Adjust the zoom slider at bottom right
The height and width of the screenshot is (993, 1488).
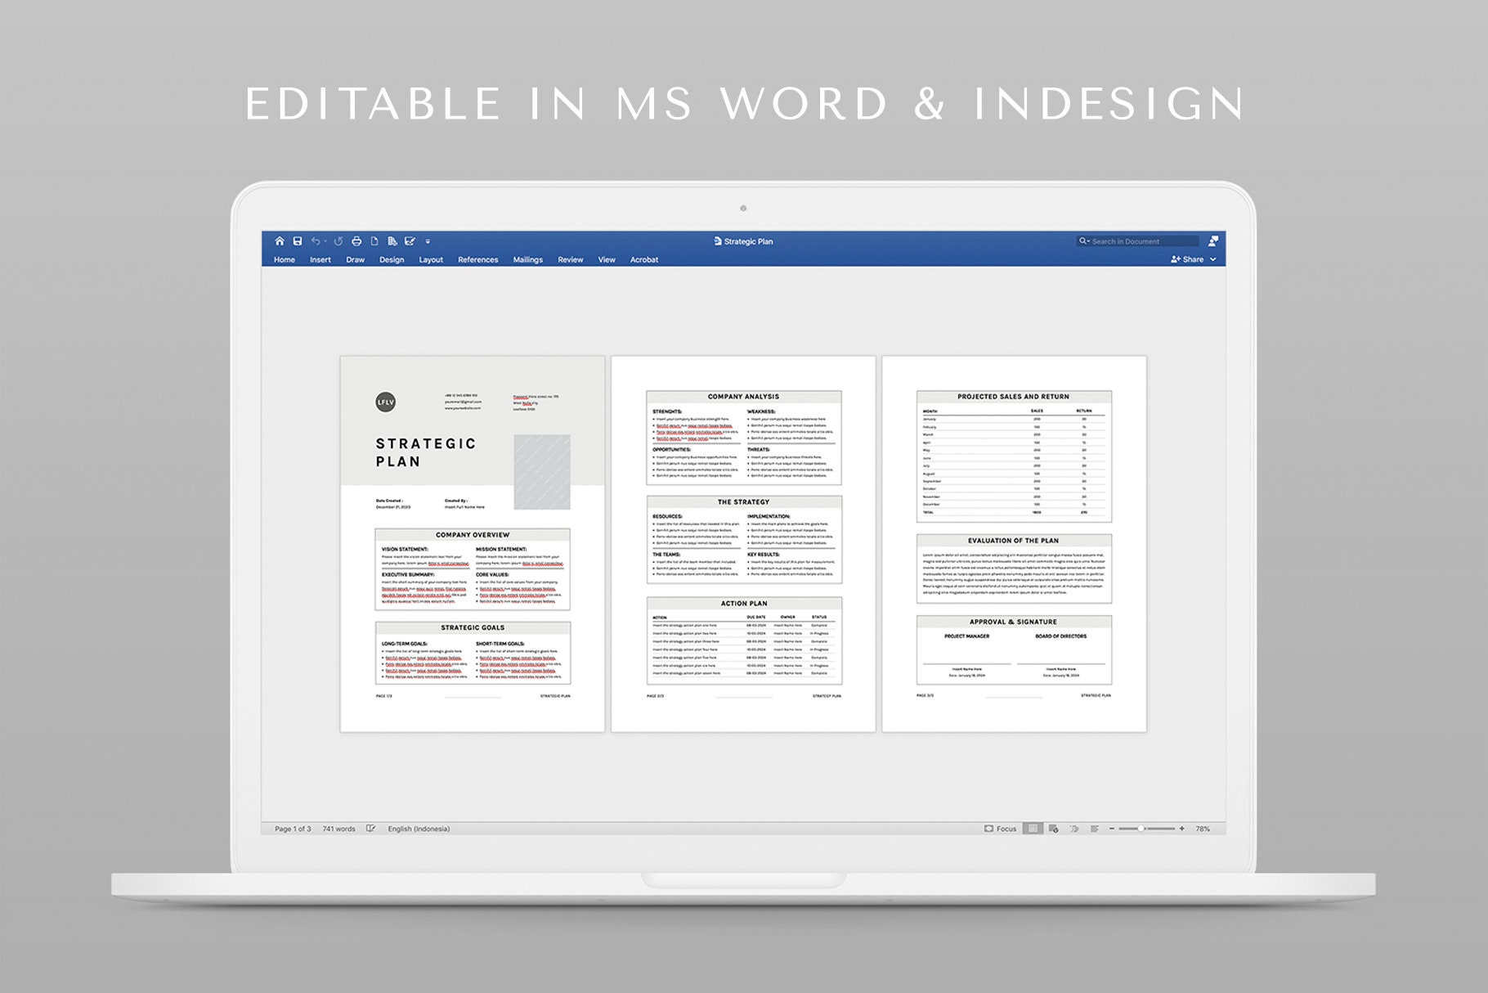pyautogui.click(x=1142, y=828)
